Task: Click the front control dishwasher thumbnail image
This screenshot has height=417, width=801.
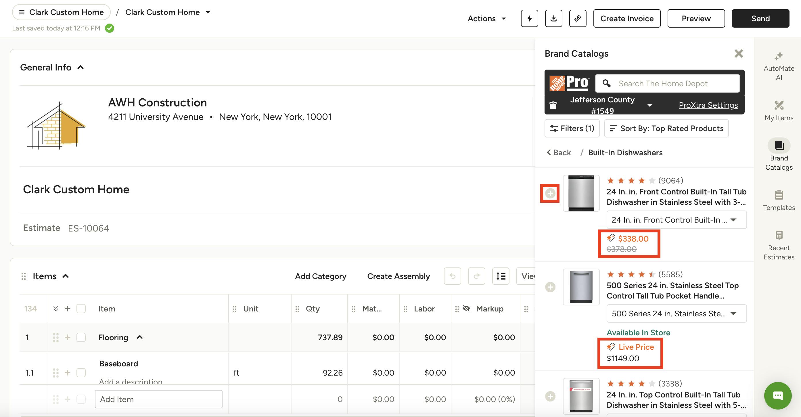Action: pos(581,193)
